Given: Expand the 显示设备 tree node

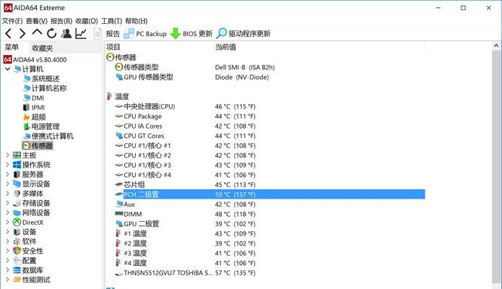Looking at the screenshot, I should coord(8,184).
